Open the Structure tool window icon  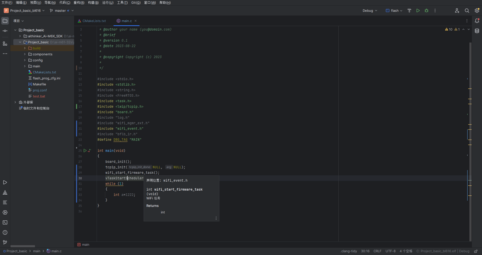pyautogui.click(x=5, y=44)
